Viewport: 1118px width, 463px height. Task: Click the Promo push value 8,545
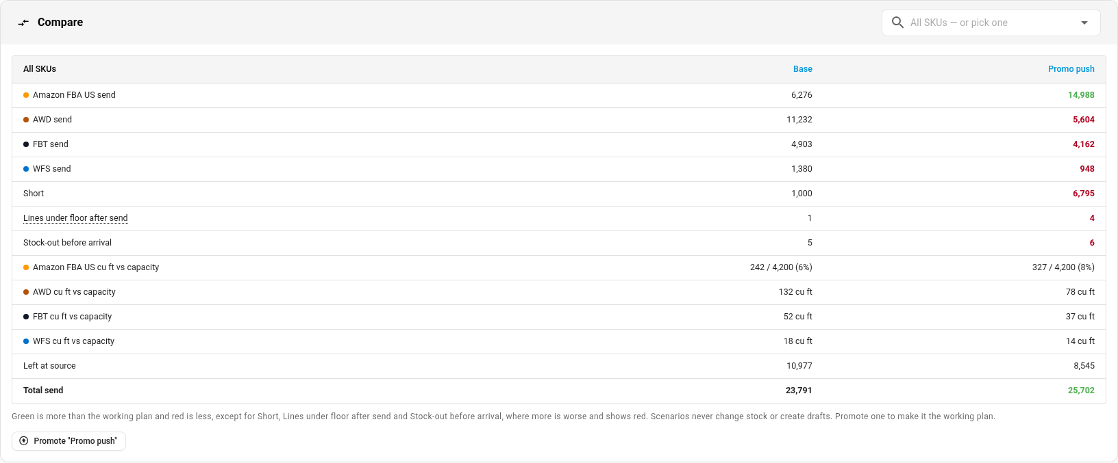pos(1084,366)
